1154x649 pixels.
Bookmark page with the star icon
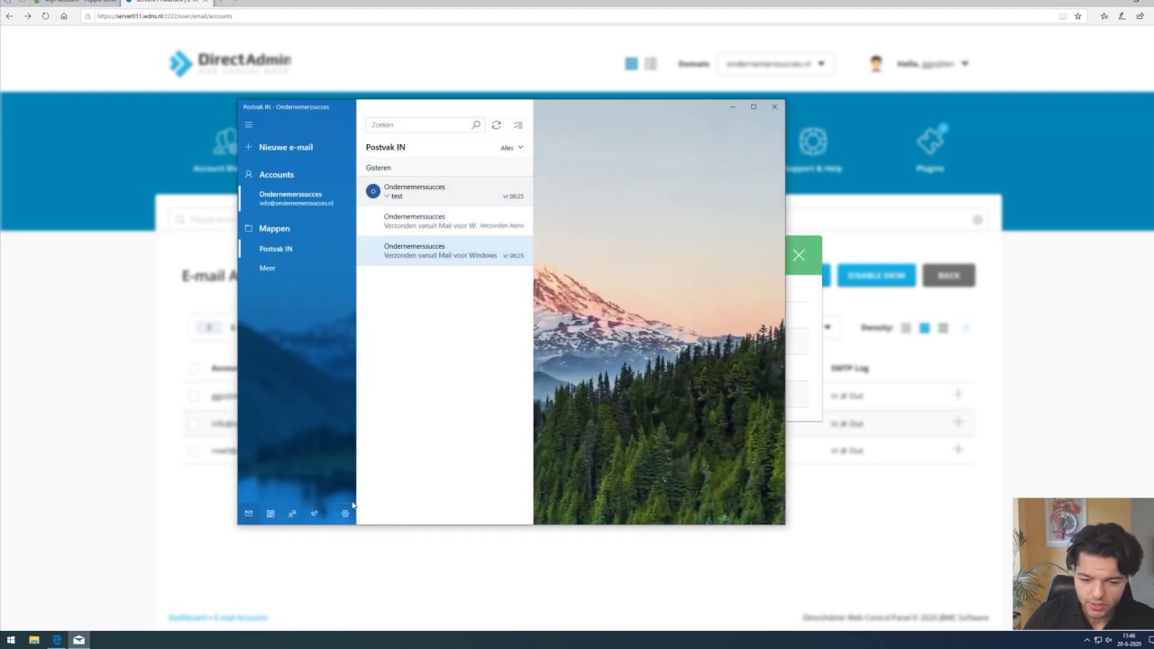(x=1078, y=16)
